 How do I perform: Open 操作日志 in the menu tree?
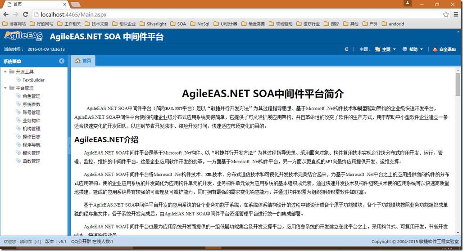coord(31,137)
